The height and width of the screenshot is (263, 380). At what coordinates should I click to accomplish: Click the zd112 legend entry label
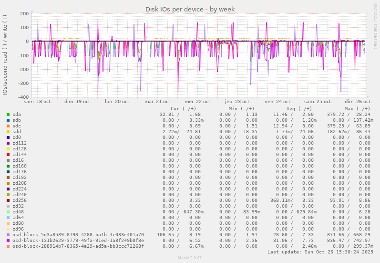20,143
